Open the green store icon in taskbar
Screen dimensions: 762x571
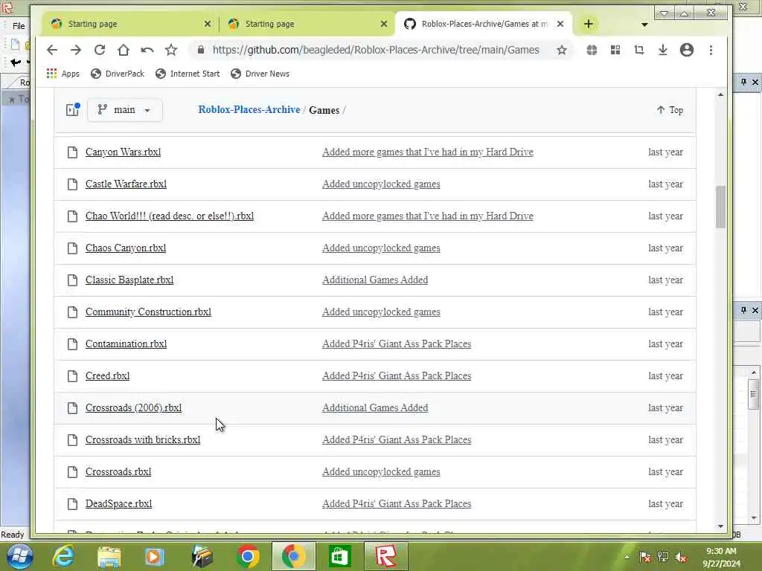pyautogui.click(x=339, y=556)
